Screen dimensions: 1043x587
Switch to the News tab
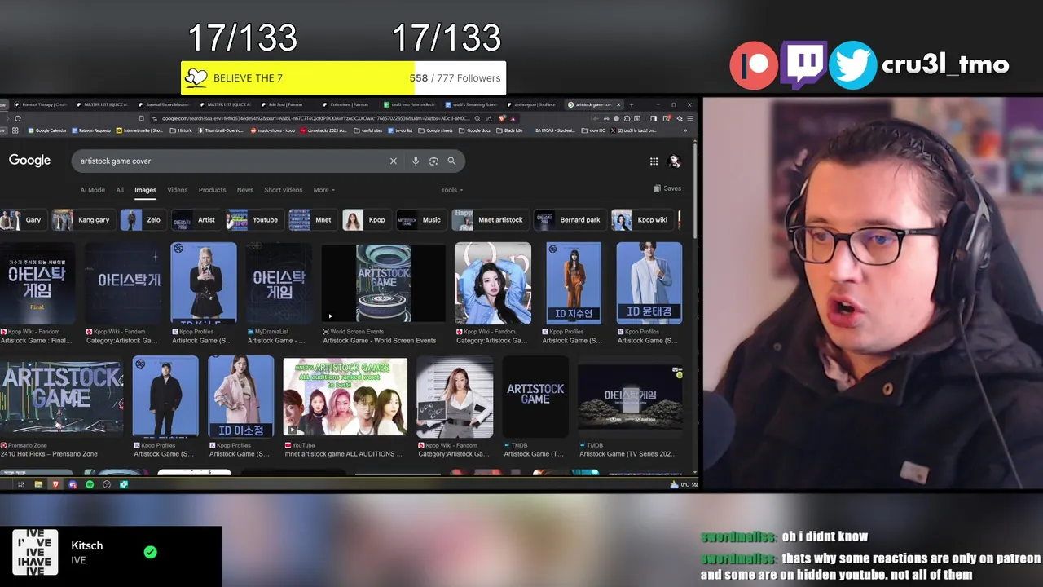click(245, 190)
